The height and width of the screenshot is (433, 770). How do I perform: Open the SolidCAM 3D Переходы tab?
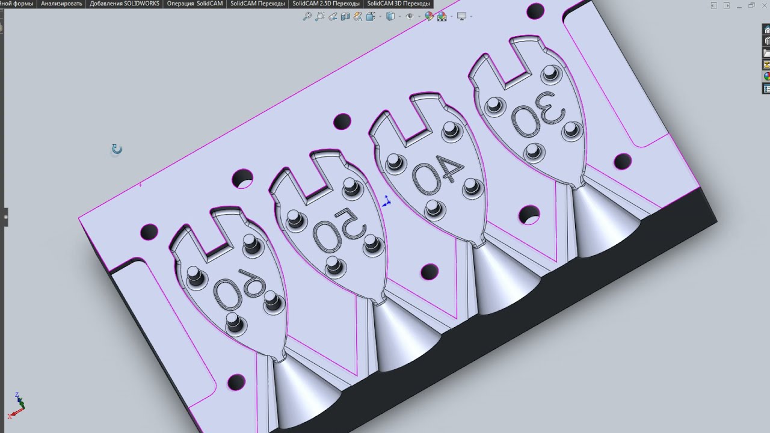pyautogui.click(x=398, y=4)
